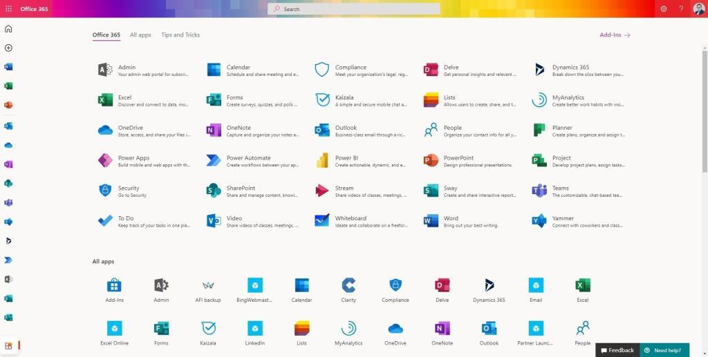Open the SharePoint tile in Office 365 grid
708x357 pixels.
(252, 191)
